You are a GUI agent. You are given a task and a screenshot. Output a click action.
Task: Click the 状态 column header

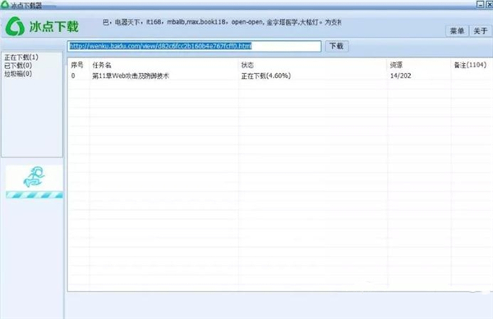pos(247,65)
